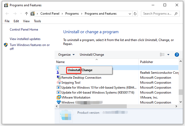Open Turn Windows features on or off

tap(30, 47)
